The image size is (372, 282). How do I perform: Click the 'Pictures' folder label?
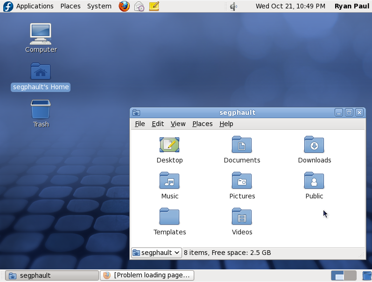242,196
